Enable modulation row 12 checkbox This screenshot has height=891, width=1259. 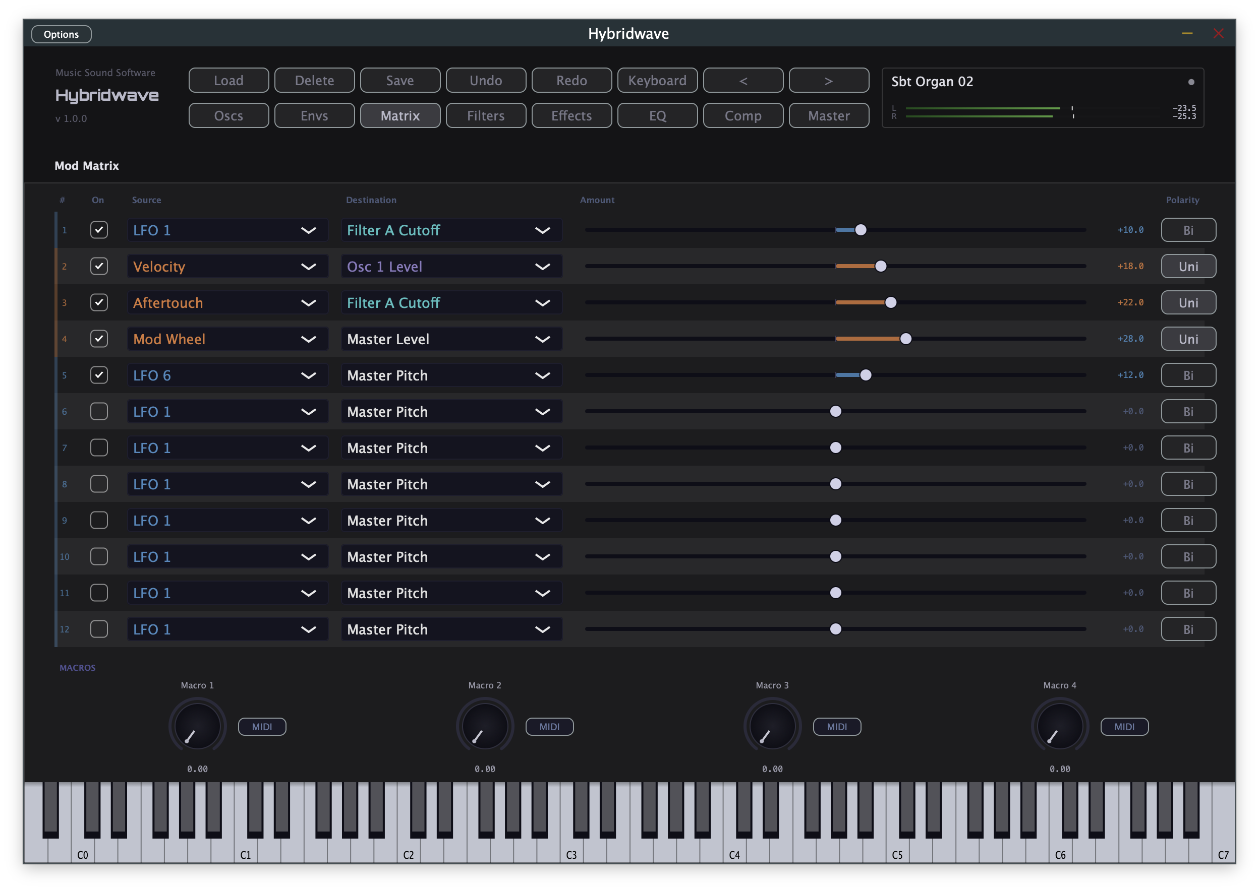(x=99, y=629)
